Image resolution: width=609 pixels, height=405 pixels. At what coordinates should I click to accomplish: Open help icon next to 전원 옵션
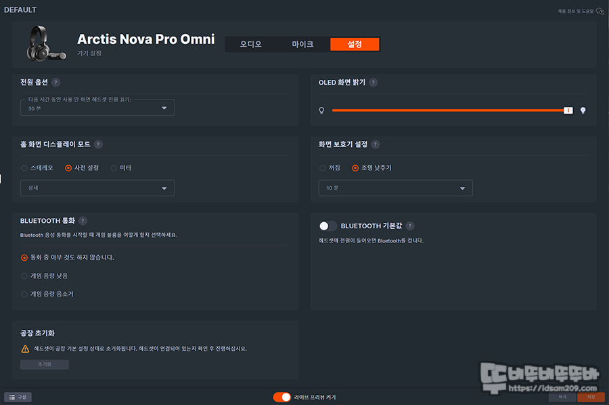pos(55,83)
